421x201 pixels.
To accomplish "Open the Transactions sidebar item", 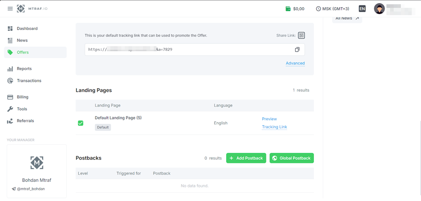I will [x=29, y=81].
